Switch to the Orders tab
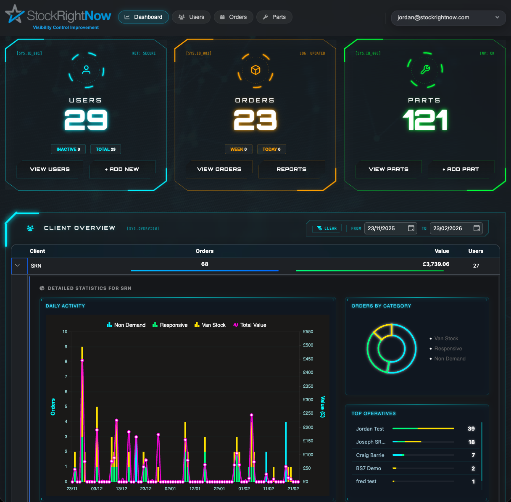 [233, 17]
